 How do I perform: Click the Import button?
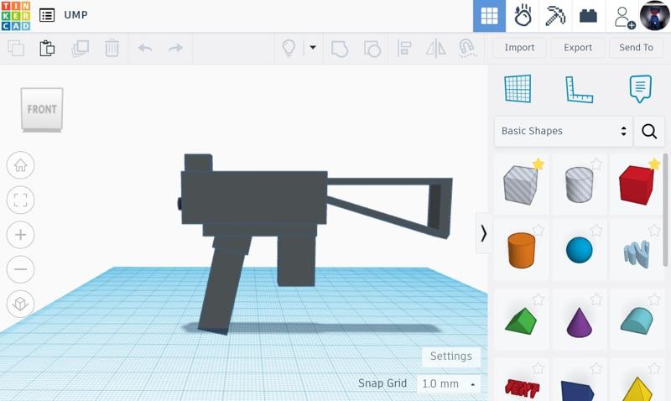click(x=519, y=48)
